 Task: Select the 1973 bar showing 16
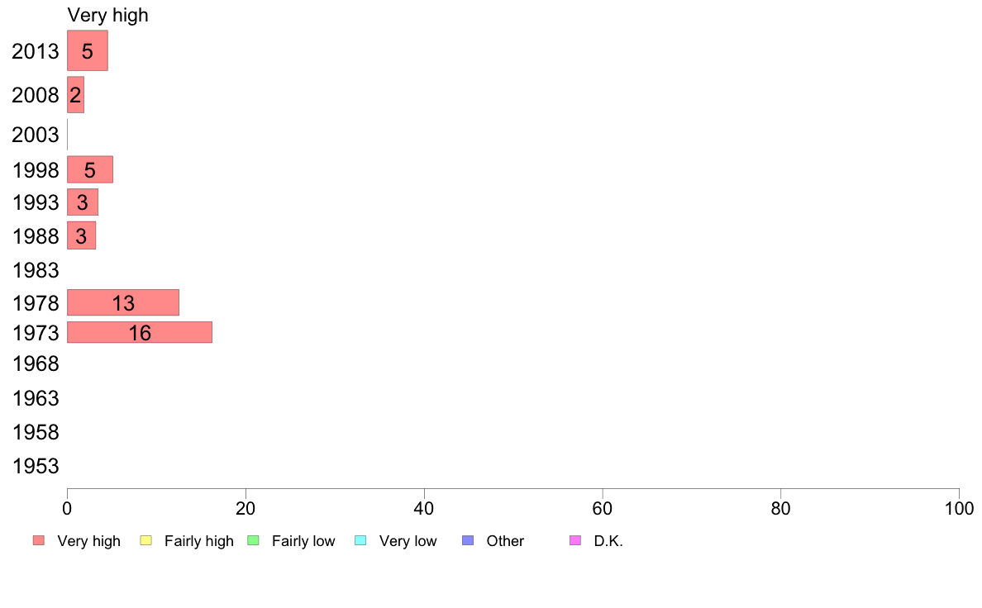(140, 332)
